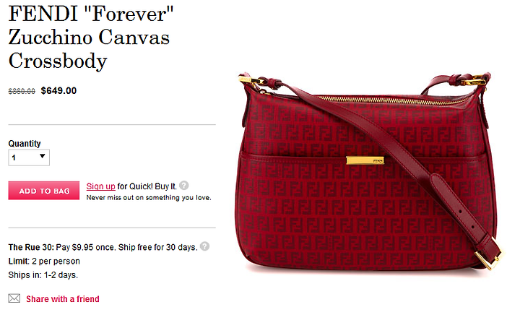
Task: Click the Limit 2 per person text
Action: point(44,261)
